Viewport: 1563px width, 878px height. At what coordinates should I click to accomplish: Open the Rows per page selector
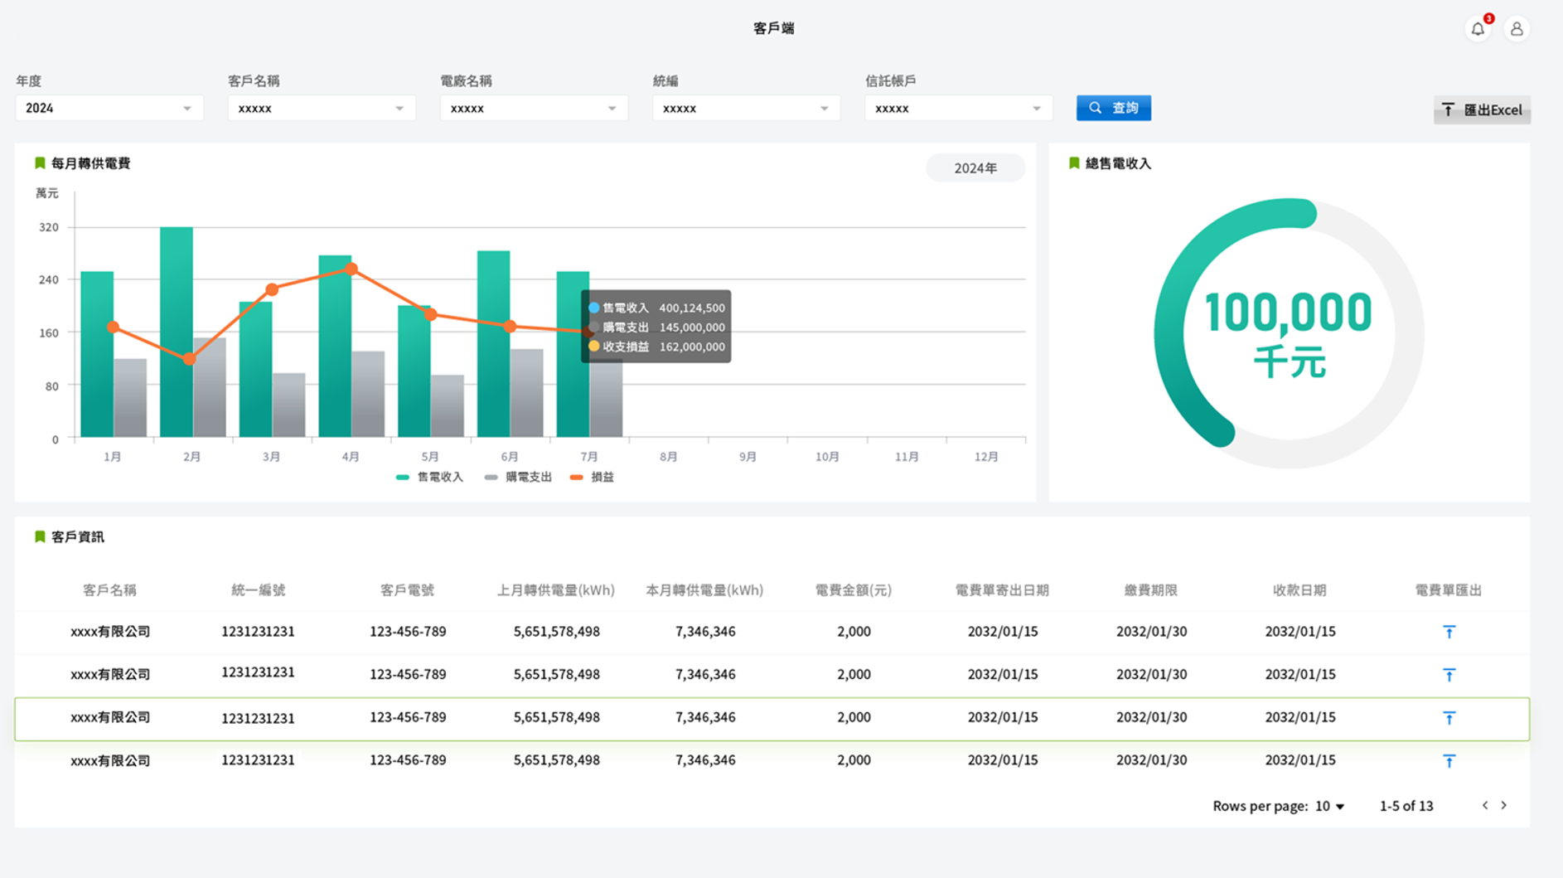point(1329,806)
